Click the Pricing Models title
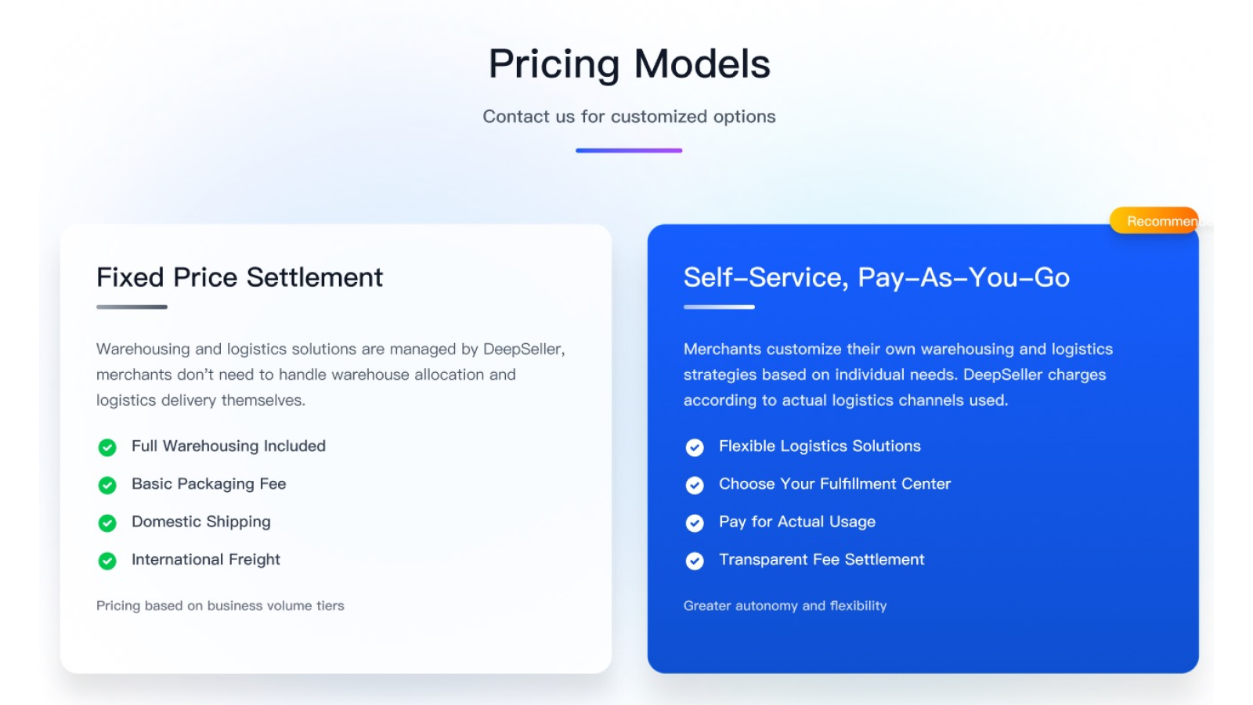 pyautogui.click(x=630, y=64)
